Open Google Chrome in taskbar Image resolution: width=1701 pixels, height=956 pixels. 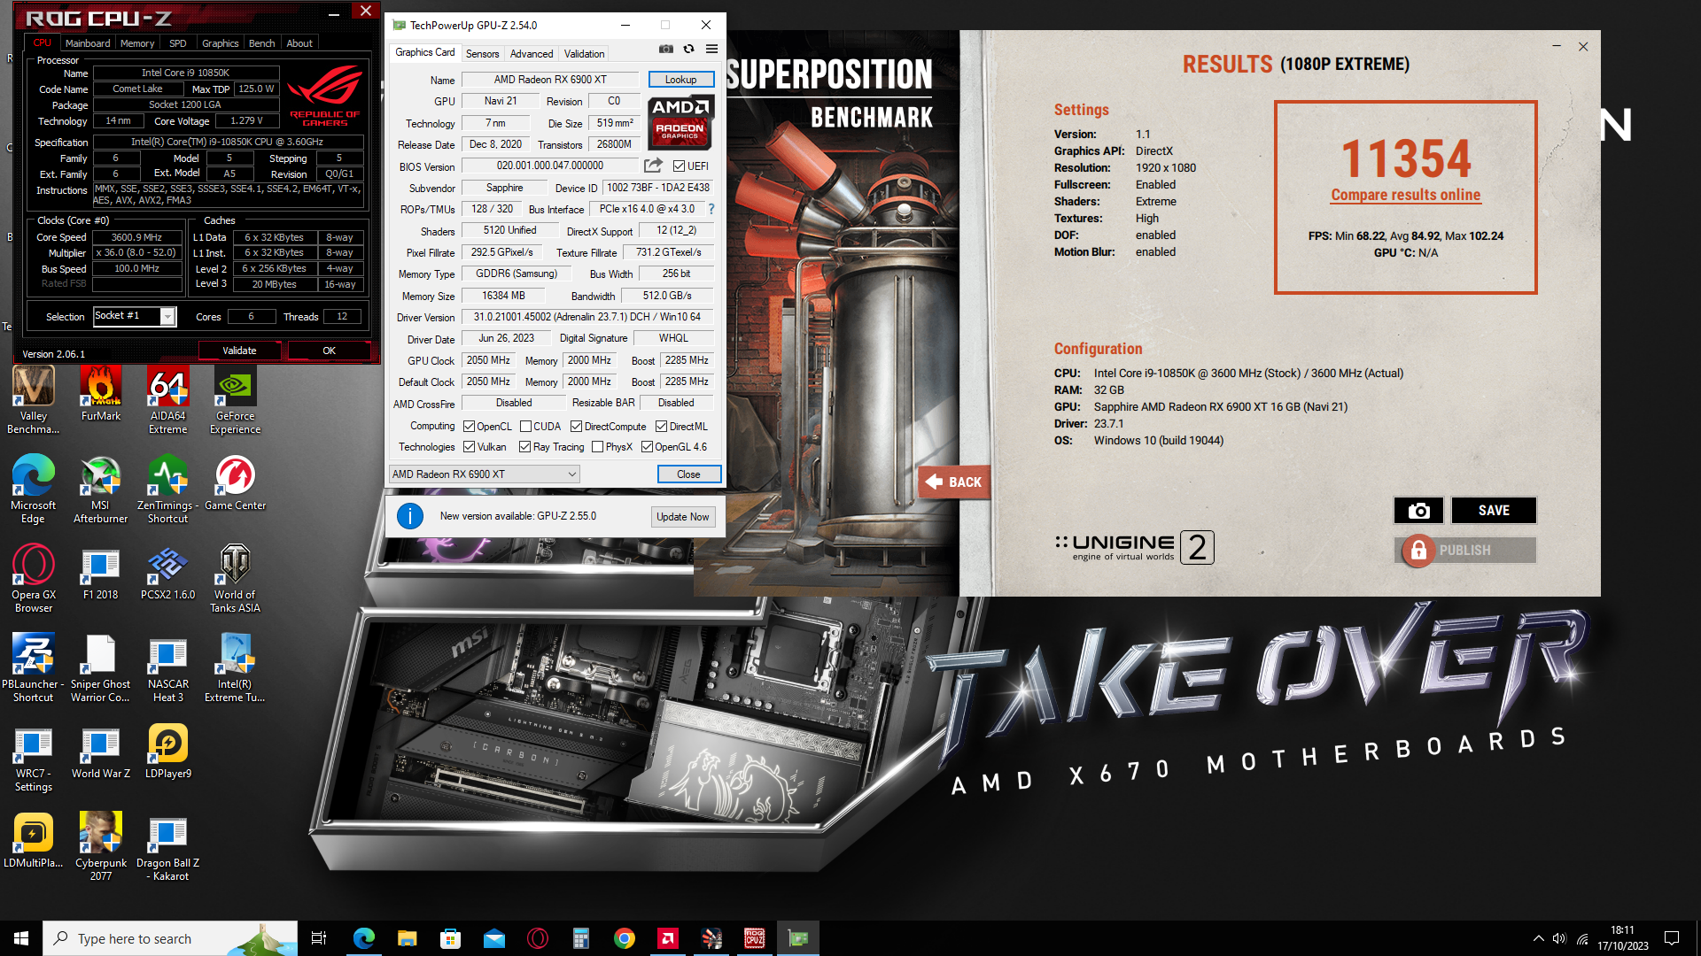(x=625, y=938)
